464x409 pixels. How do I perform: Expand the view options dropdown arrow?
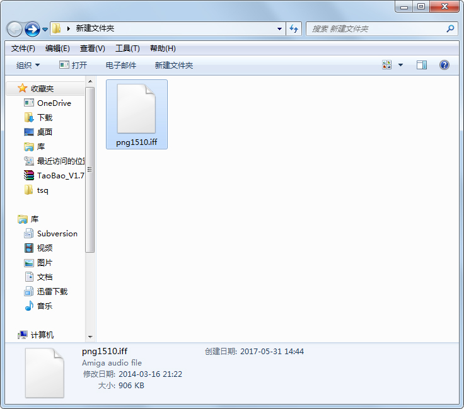pyautogui.click(x=400, y=65)
